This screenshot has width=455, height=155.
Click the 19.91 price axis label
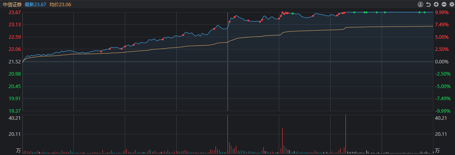click(15, 99)
